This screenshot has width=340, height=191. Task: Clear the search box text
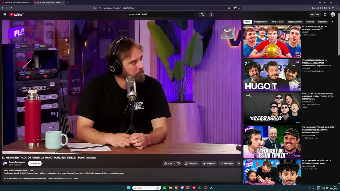click(x=196, y=14)
